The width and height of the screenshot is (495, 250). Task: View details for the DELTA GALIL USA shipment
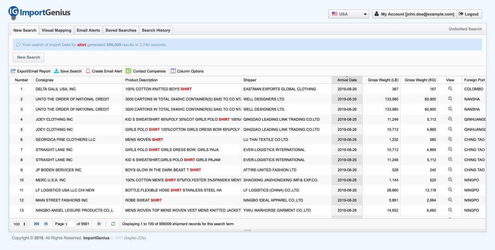point(450,89)
